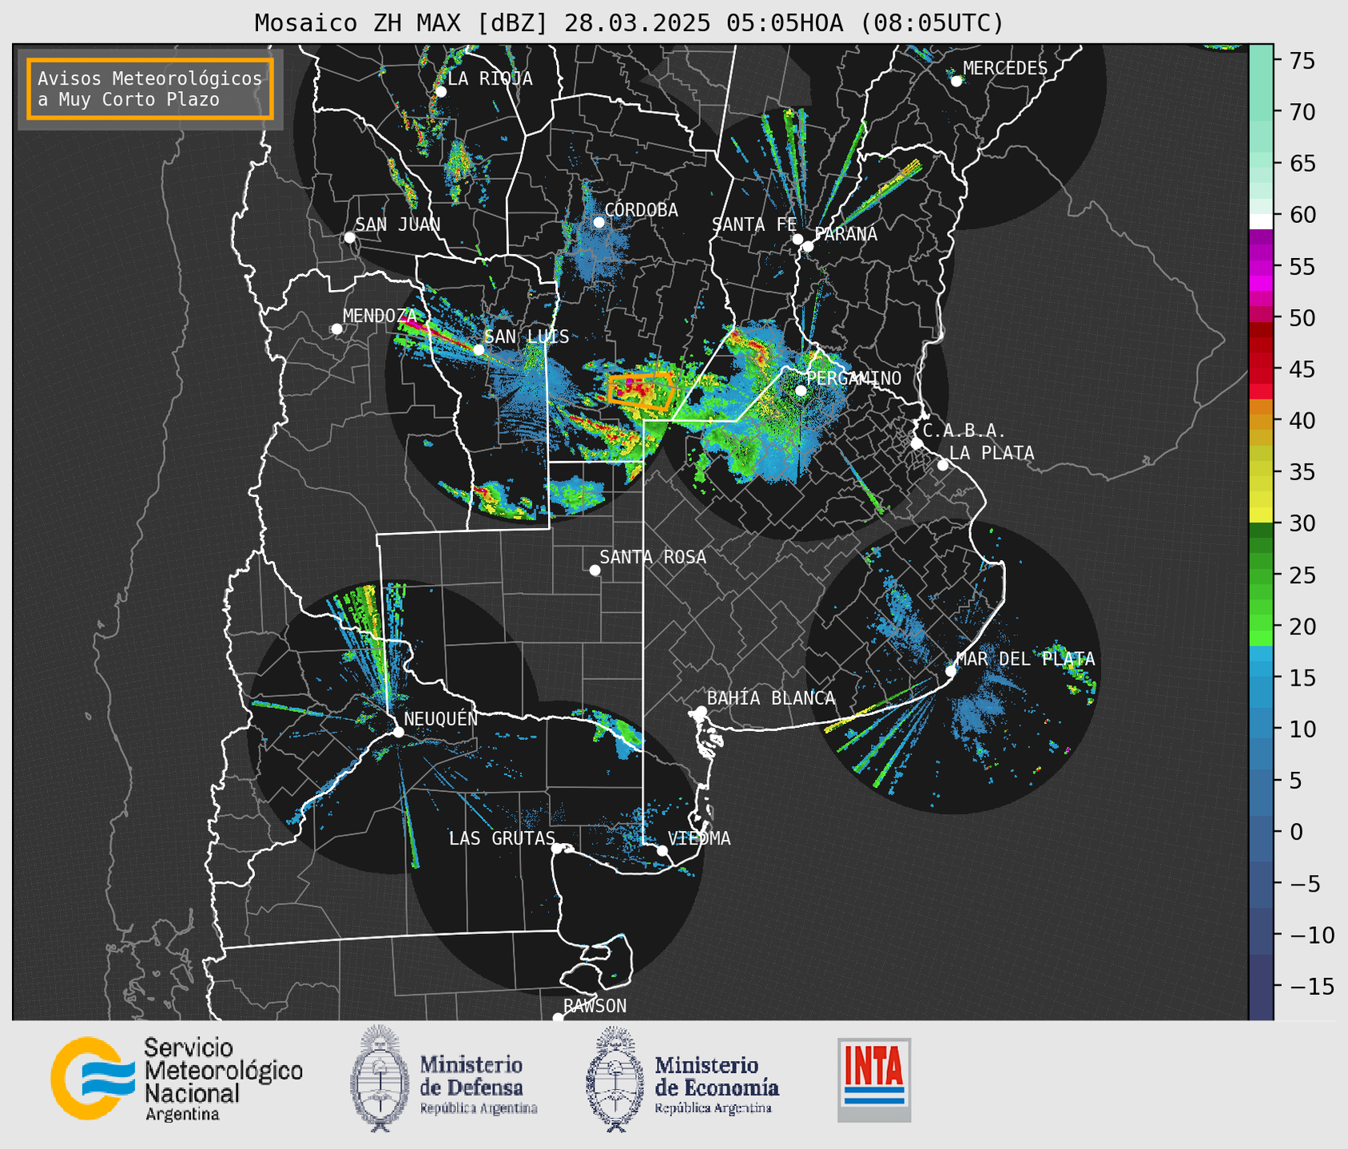Click the PERGAMINO city marker dot
The height and width of the screenshot is (1149, 1348).
pos(801,390)
